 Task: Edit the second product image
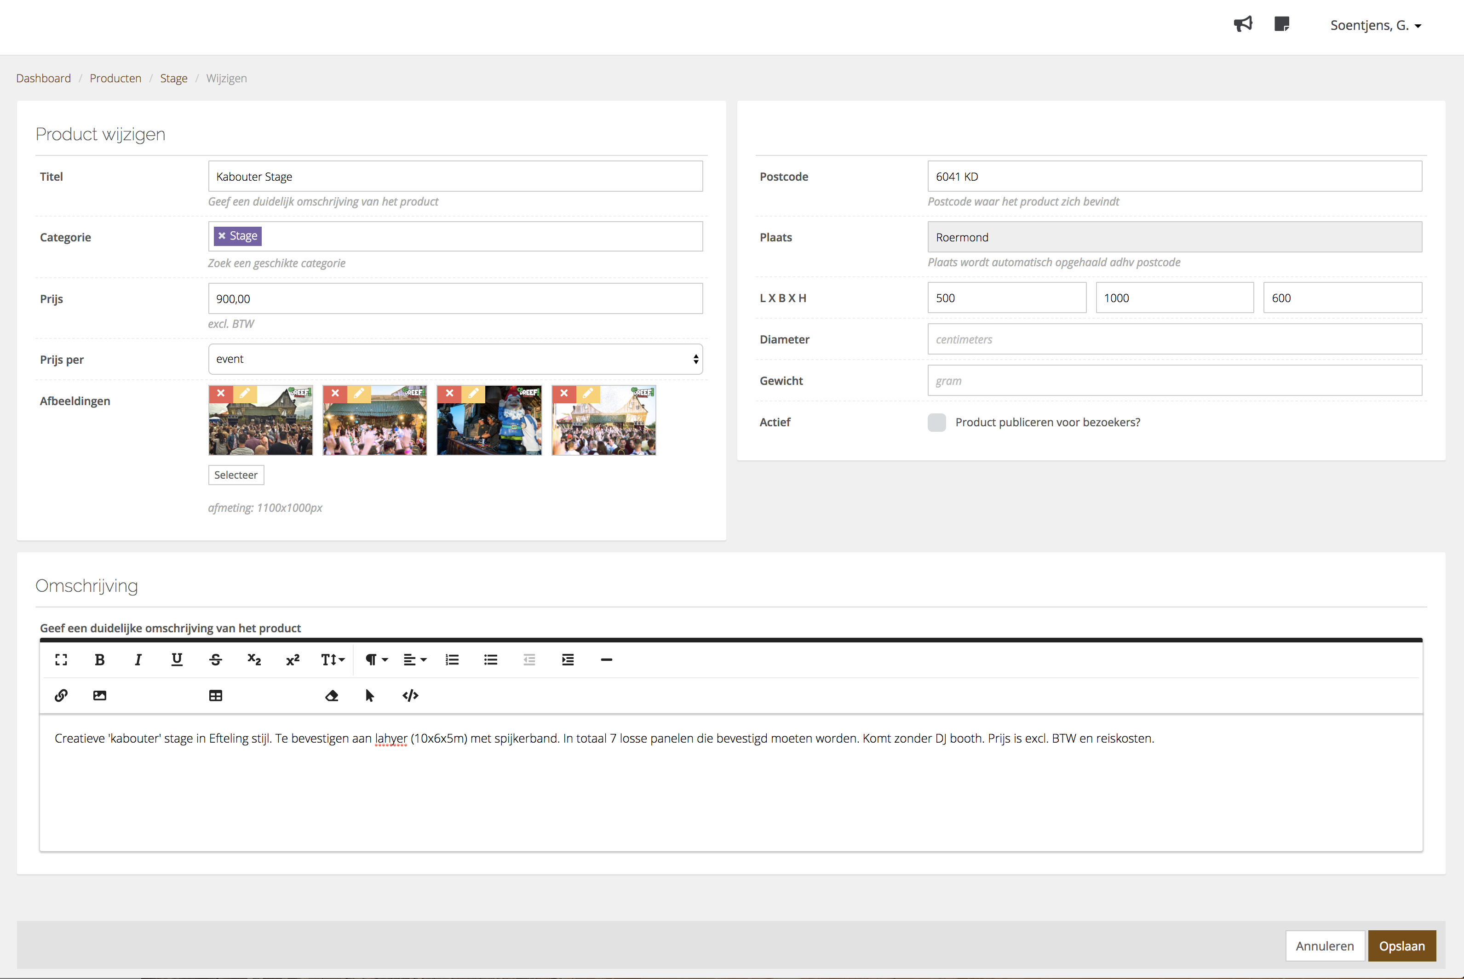pos(358,393)
